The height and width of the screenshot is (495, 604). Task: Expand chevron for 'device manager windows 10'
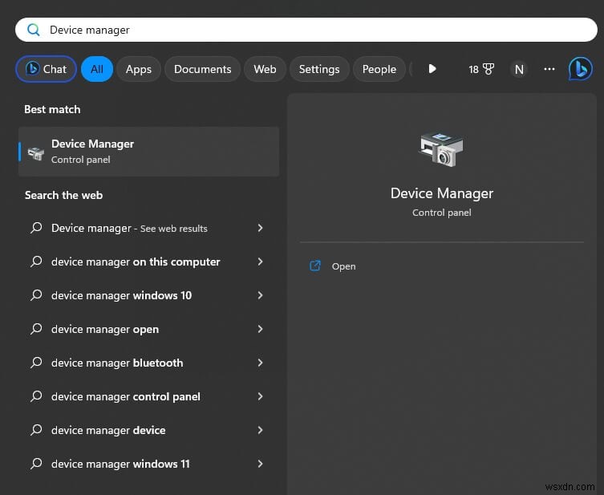tap(261, 295)
